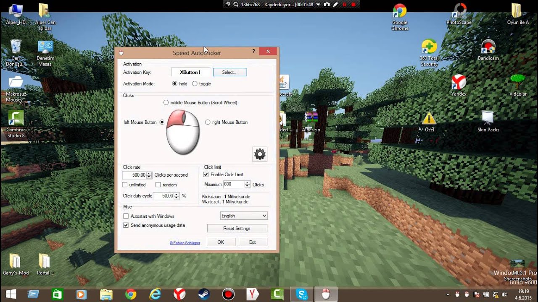
Task: Click the magnifier icon on recording bar
Action: (236, 4)
